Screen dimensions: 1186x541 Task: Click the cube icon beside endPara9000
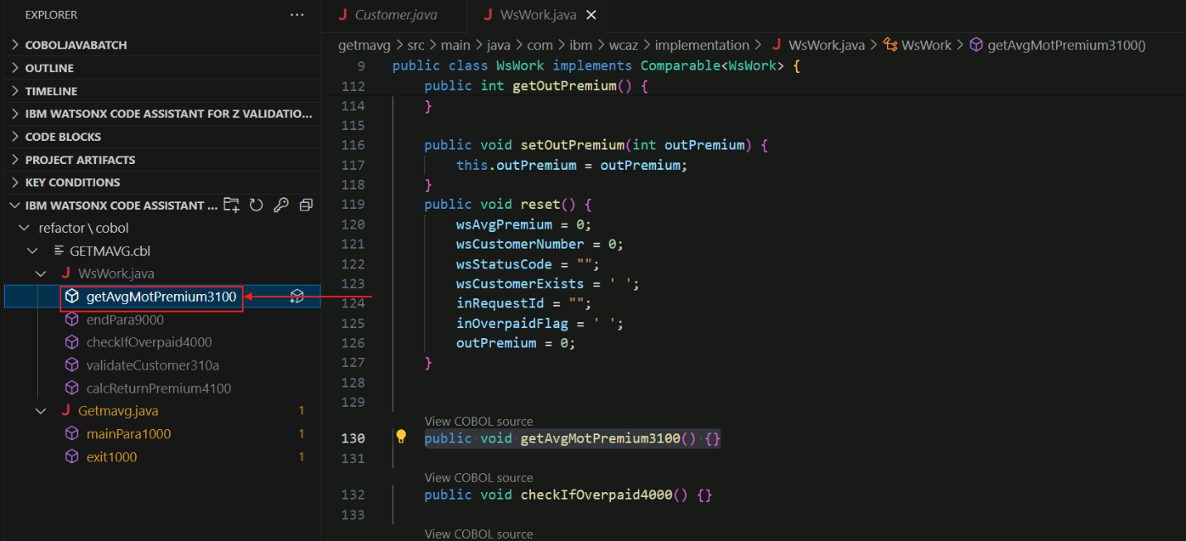(72, 319)
